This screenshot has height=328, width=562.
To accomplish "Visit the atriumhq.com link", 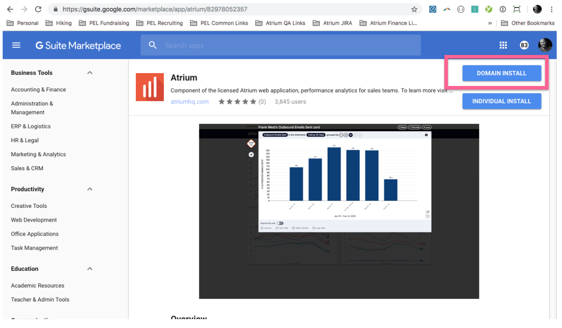I will (x=190, y=102).
